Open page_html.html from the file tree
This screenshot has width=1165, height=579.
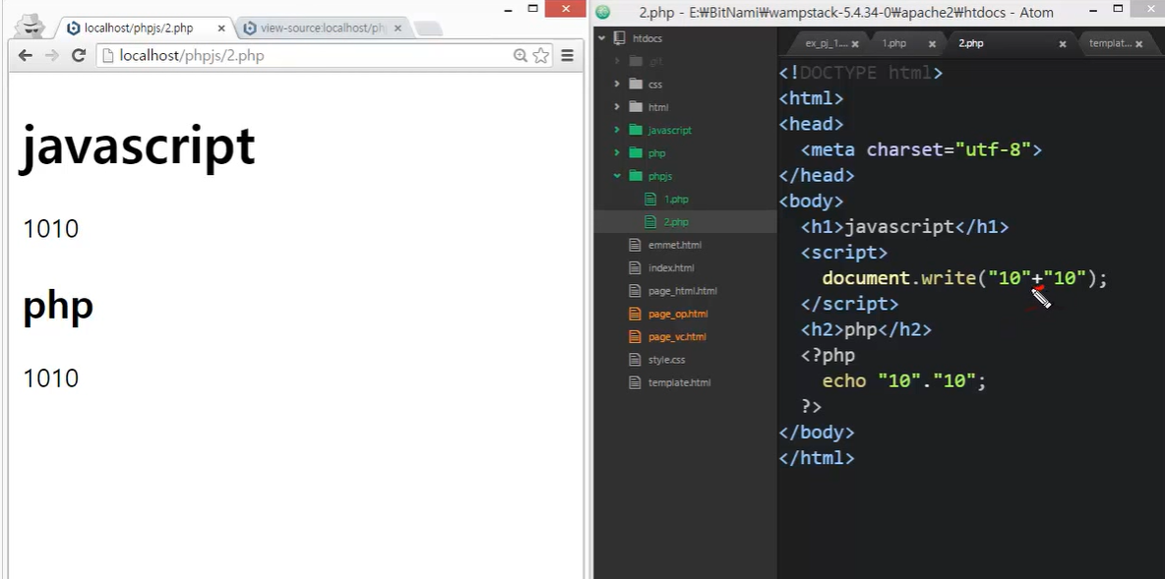pyautogui.click(x=682, y=291)
